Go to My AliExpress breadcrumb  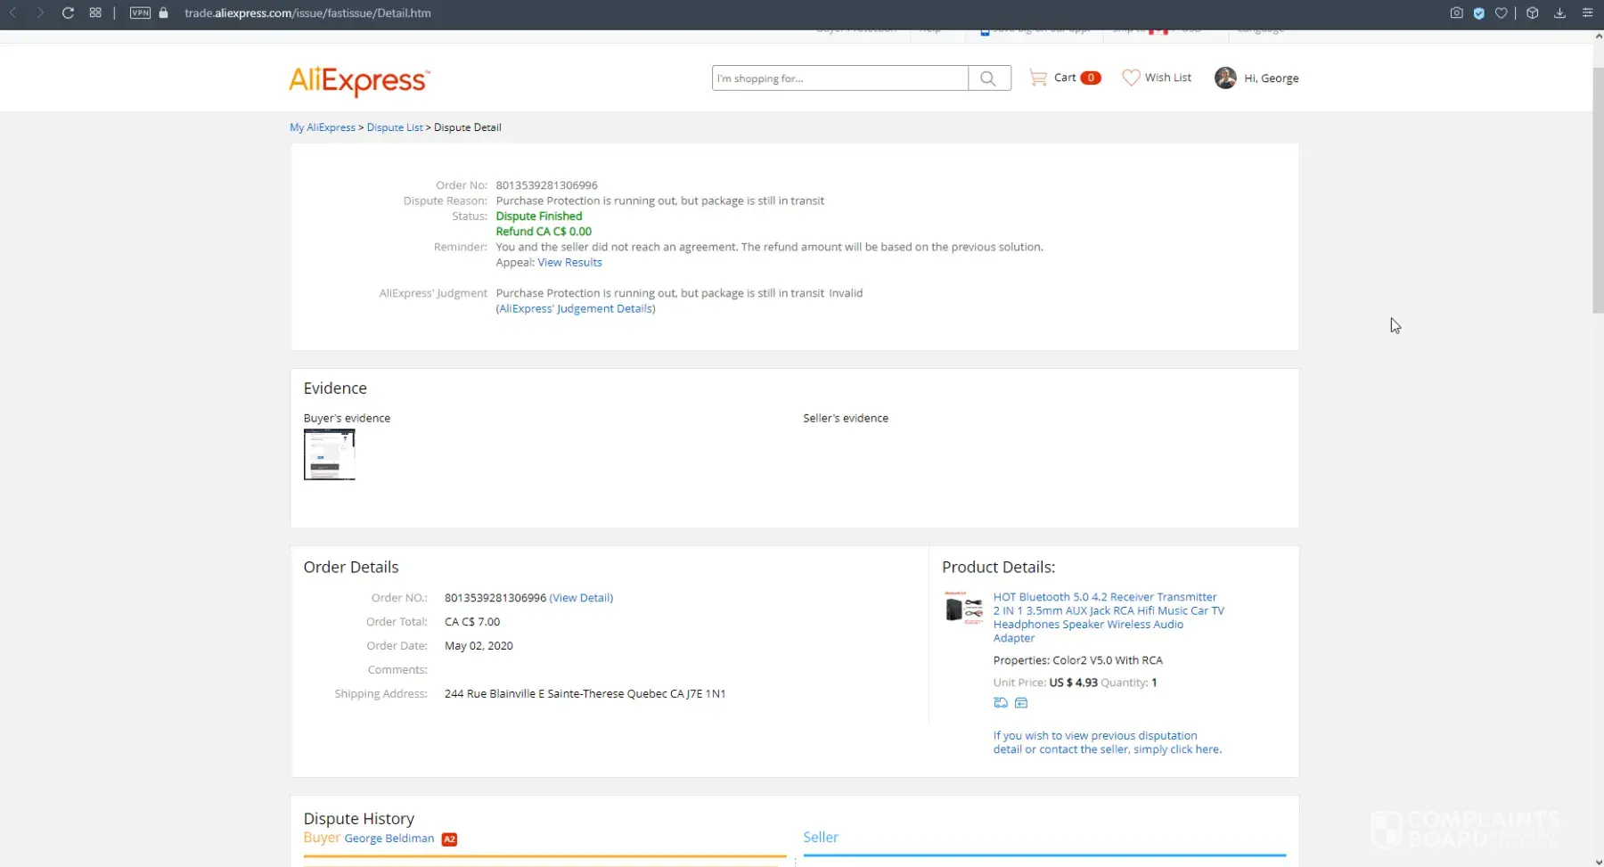322,127
